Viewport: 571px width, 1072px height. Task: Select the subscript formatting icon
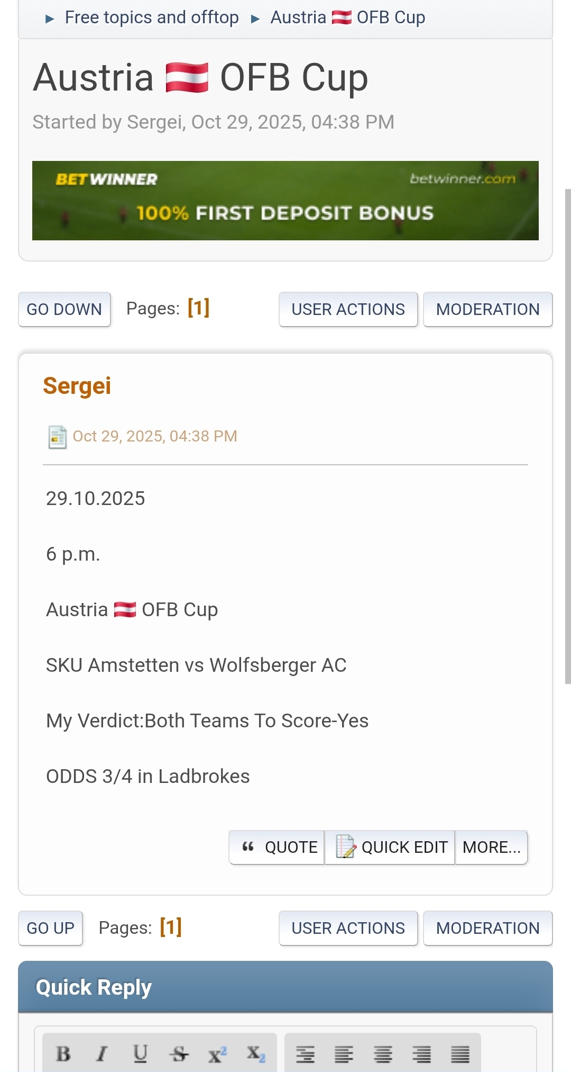pyautogui.click(x=255, y=1054)
